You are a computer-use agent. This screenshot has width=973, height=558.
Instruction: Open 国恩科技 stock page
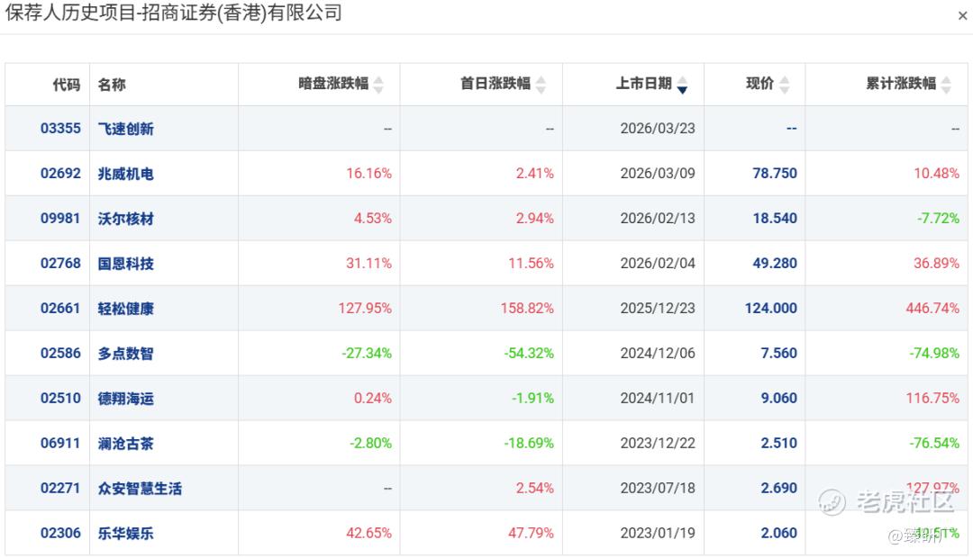tap(126, 264)
